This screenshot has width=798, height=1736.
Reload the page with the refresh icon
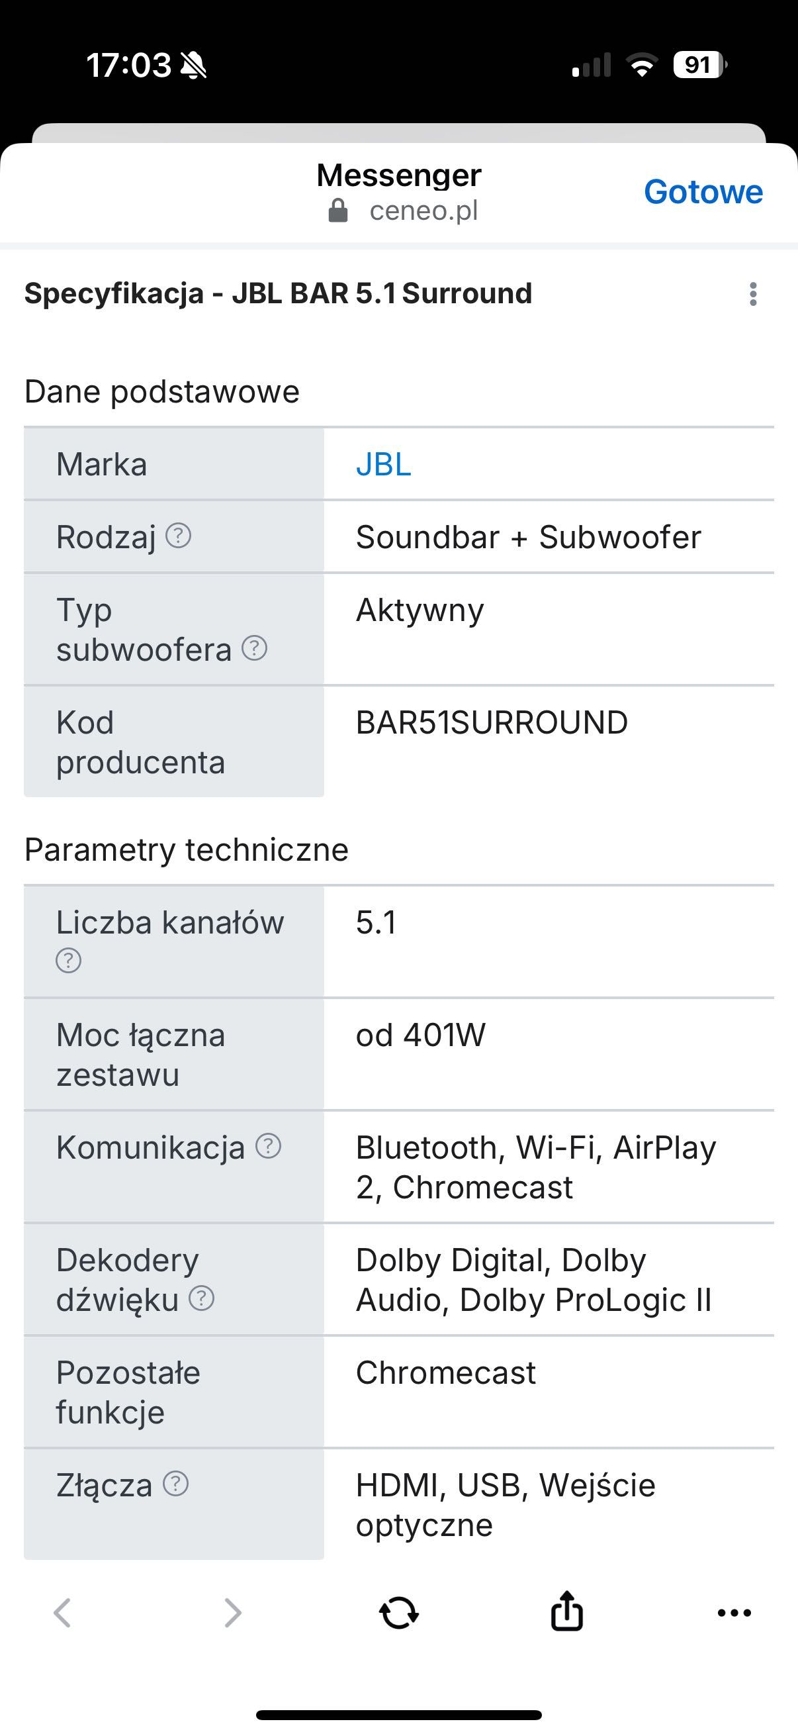click(x=398, y=1614)
